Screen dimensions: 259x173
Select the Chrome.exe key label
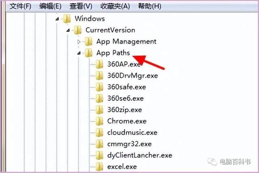127,121
